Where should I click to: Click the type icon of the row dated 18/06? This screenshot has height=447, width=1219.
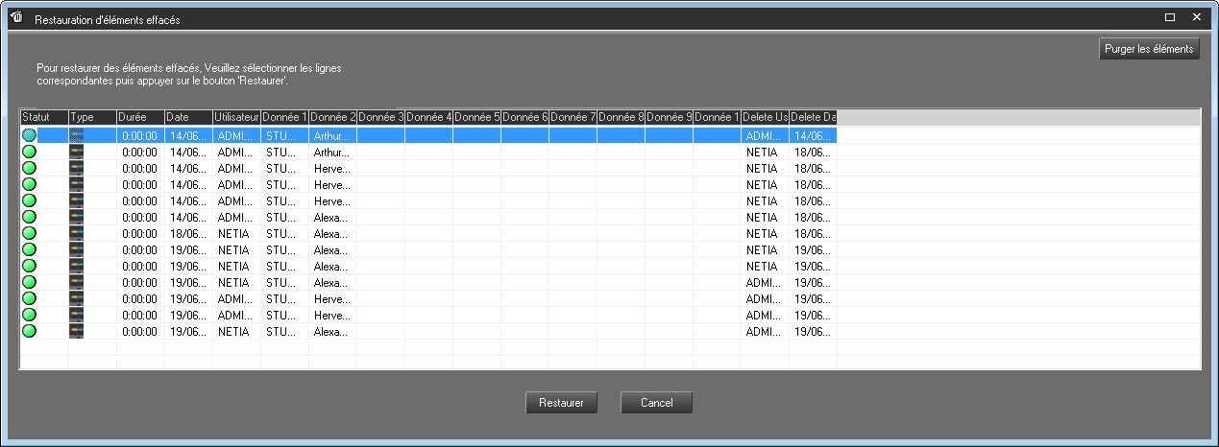tap(77, 233)
